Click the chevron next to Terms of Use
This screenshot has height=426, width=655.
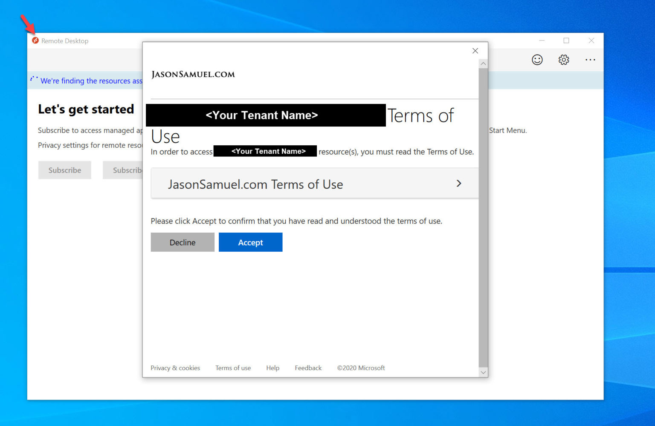point(459,183)
